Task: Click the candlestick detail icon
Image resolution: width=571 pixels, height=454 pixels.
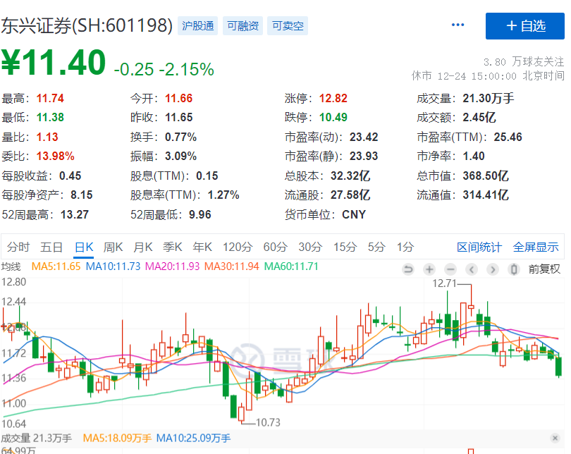Action: coord(513,269)
